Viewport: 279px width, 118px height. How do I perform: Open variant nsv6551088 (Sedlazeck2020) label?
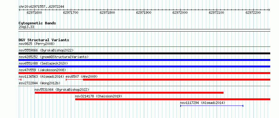click(43, 63)
